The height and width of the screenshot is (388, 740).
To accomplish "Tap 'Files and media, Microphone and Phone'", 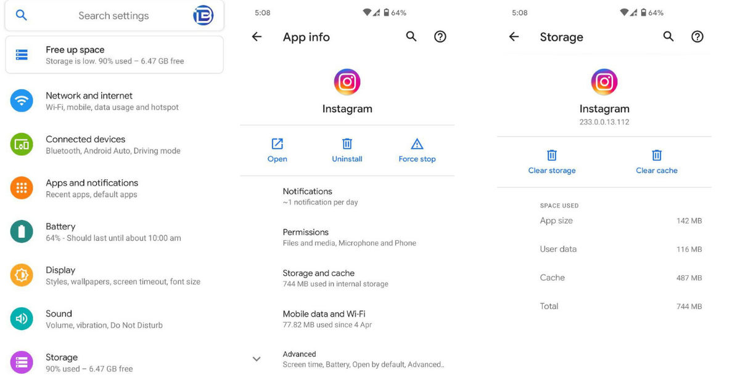I will click(x=350, y=243).
